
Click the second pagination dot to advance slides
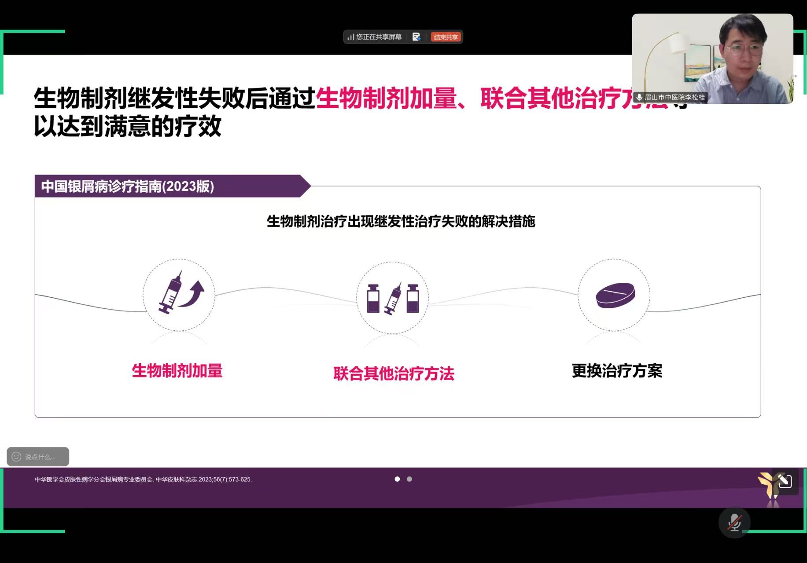pos(410,479)
